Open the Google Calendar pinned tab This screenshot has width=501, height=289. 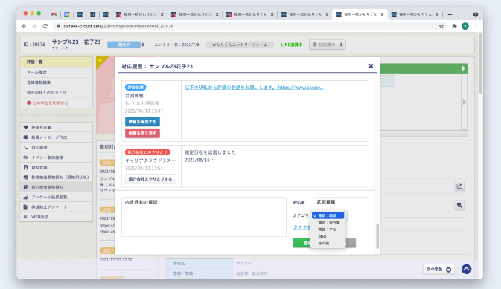67,14
